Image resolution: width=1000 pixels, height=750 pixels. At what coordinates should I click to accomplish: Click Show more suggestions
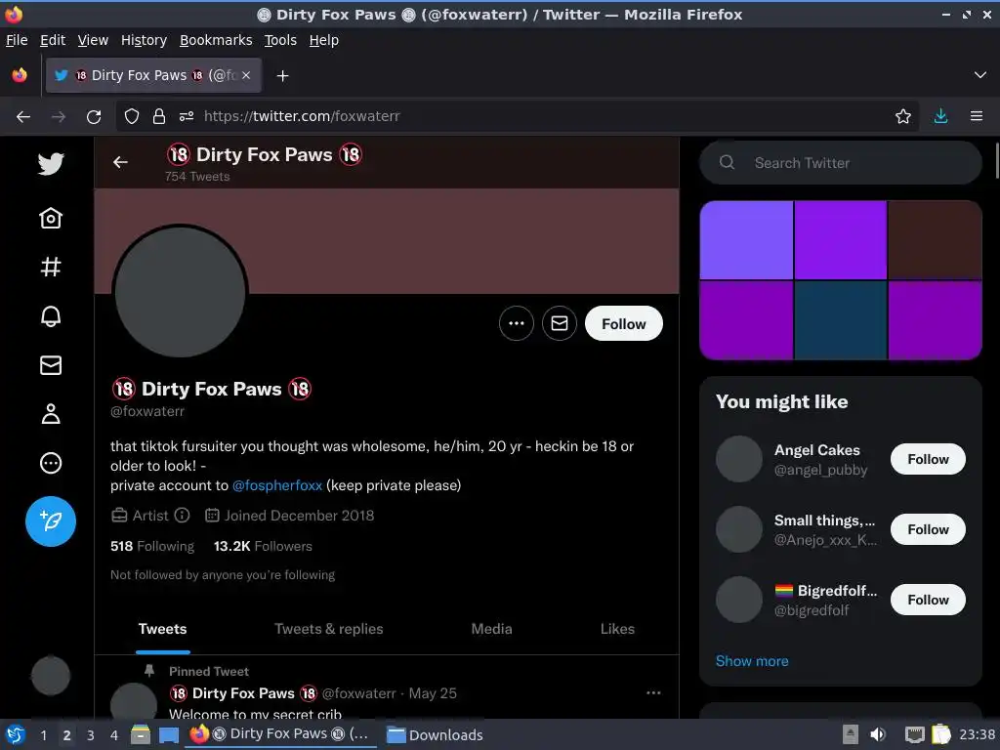[x=752, y=661]
